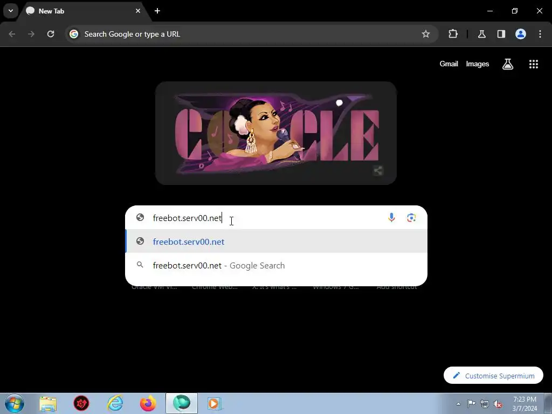Select Supermium browser taskbar button

pos(182,403)
